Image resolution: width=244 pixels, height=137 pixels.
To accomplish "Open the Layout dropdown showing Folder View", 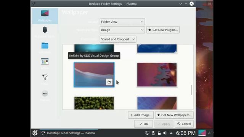I will (x=122, y=22).
